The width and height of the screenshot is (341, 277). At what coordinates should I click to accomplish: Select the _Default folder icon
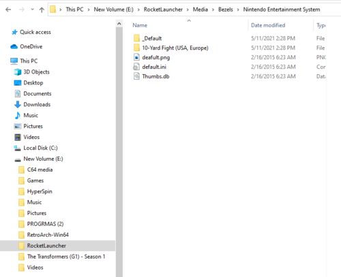click(136, 38)
